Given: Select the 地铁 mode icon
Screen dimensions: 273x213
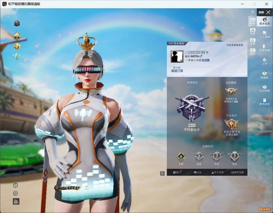Looking at the screenshot, I should pyautogui.click(x=253, y=31).
